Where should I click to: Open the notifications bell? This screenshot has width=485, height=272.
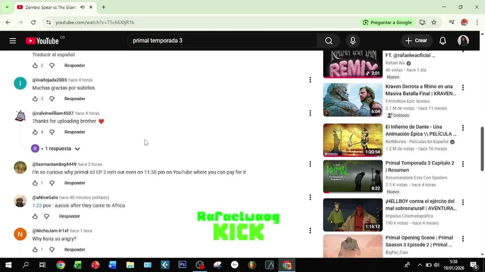443,41
